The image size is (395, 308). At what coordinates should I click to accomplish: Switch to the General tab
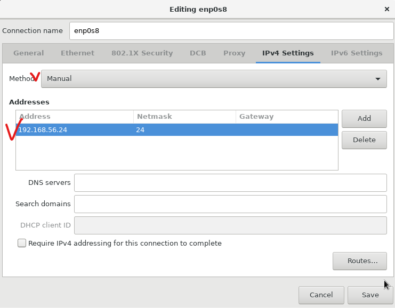coord(28,53)
